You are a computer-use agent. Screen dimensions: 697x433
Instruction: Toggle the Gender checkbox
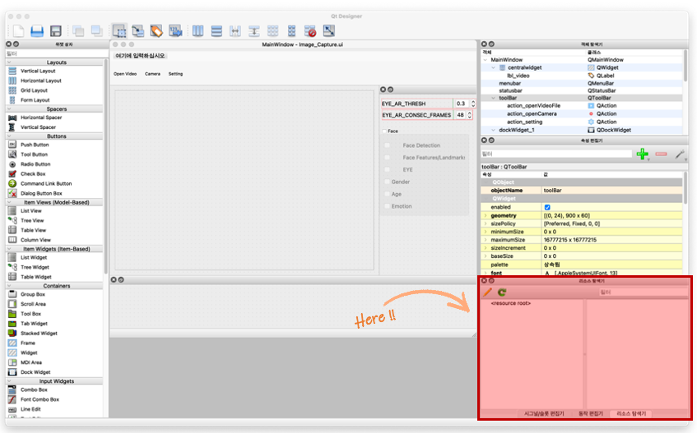(x=387, y=182)
